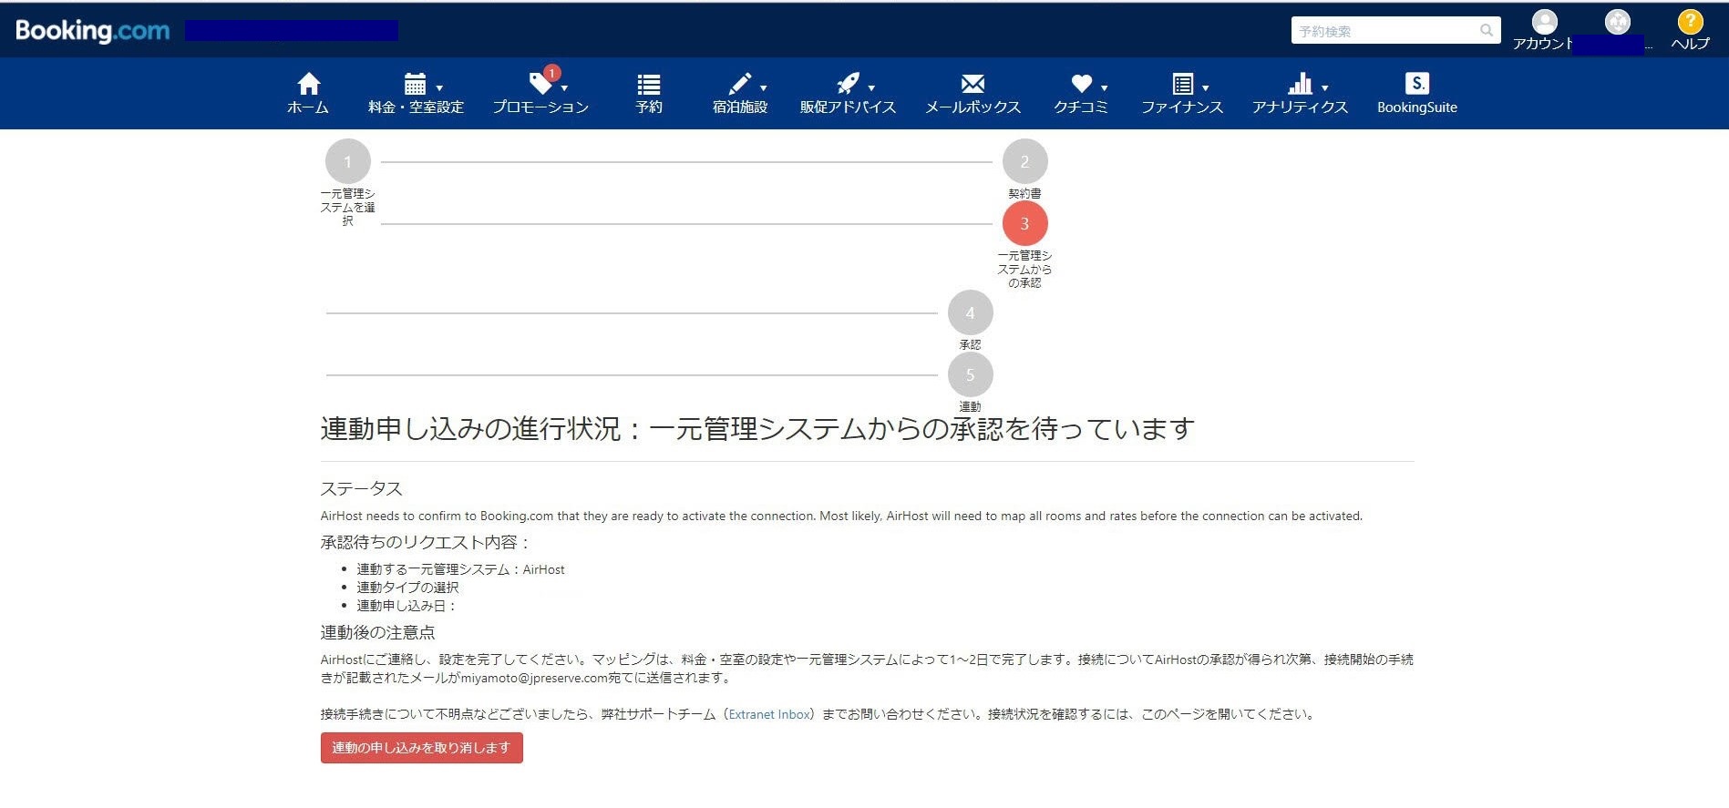Expand the アナリティクス dropdown arrow
This screenshot has width=1729, height=808.
1324,88
